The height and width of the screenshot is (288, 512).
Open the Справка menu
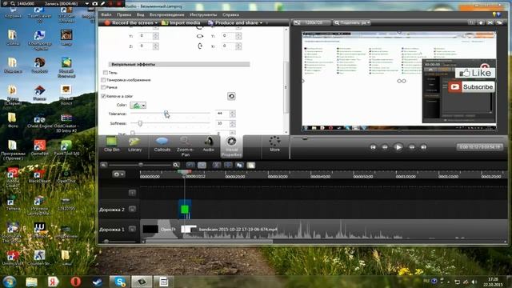click(230, 14)
